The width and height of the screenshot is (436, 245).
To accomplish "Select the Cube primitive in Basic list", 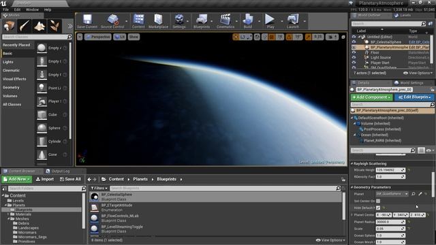I will tap(52, 115).
